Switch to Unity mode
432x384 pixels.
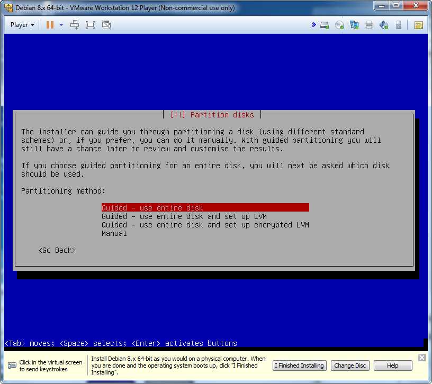[106, 25]
